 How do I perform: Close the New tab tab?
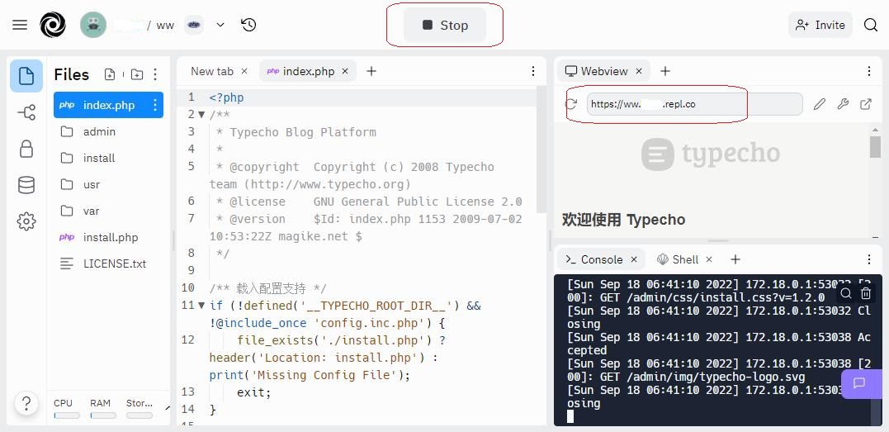(x=244, y=71)
